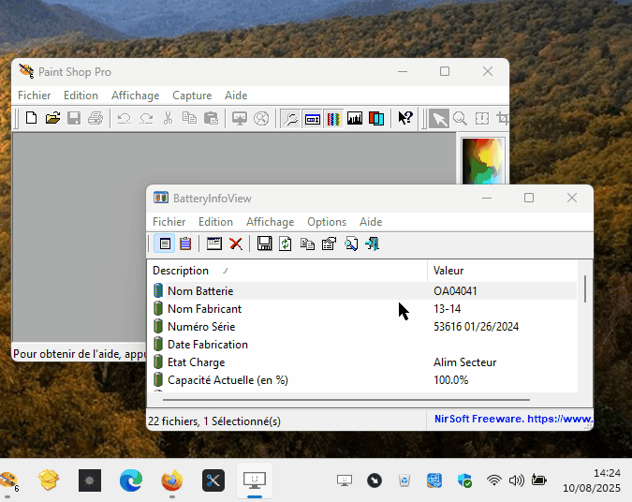Switch to battery information view icon
The width and height of the screenshot is (632, 502).
[165, 244]
